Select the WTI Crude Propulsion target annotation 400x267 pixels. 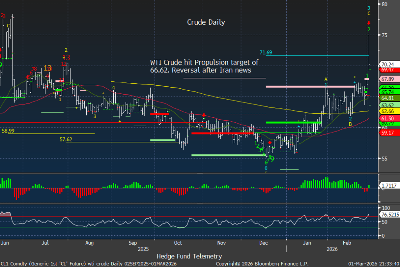click(204, 66)
